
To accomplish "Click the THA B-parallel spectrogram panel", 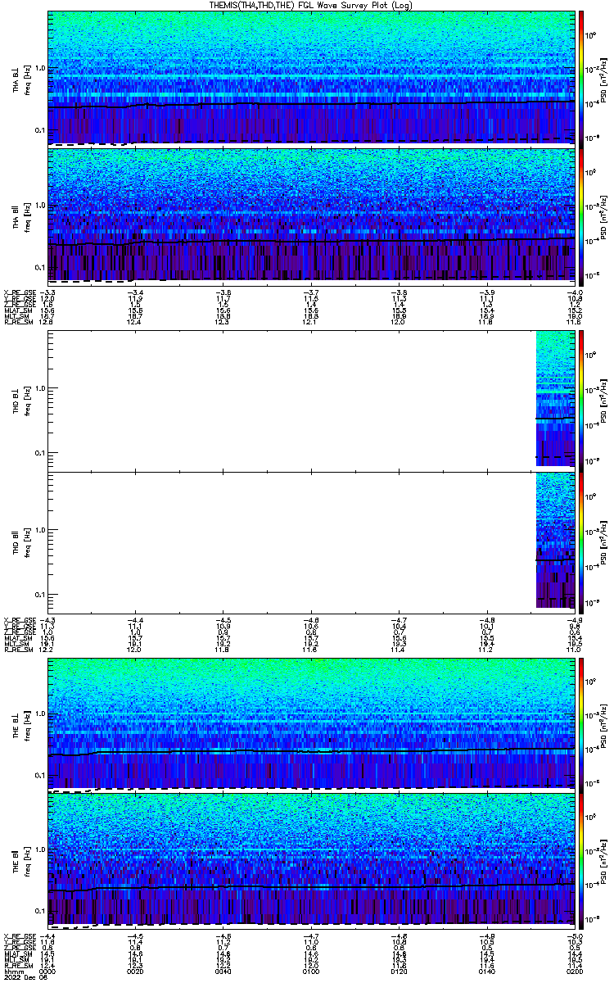I will (311, 216).
